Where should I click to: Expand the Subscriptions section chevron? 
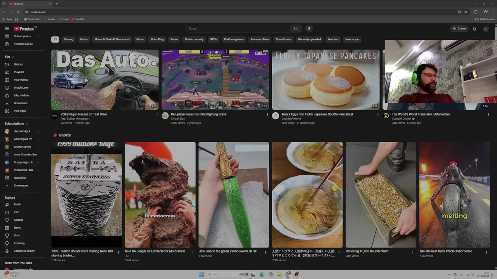27,124
